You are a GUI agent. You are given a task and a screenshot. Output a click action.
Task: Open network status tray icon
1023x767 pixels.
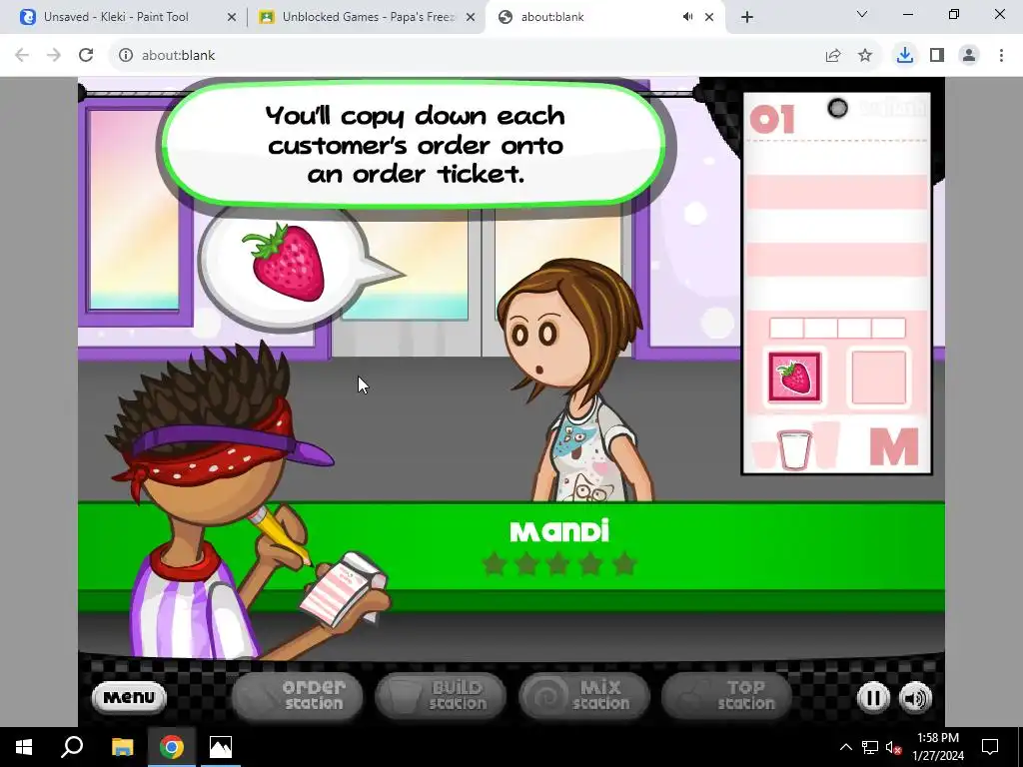870,747
